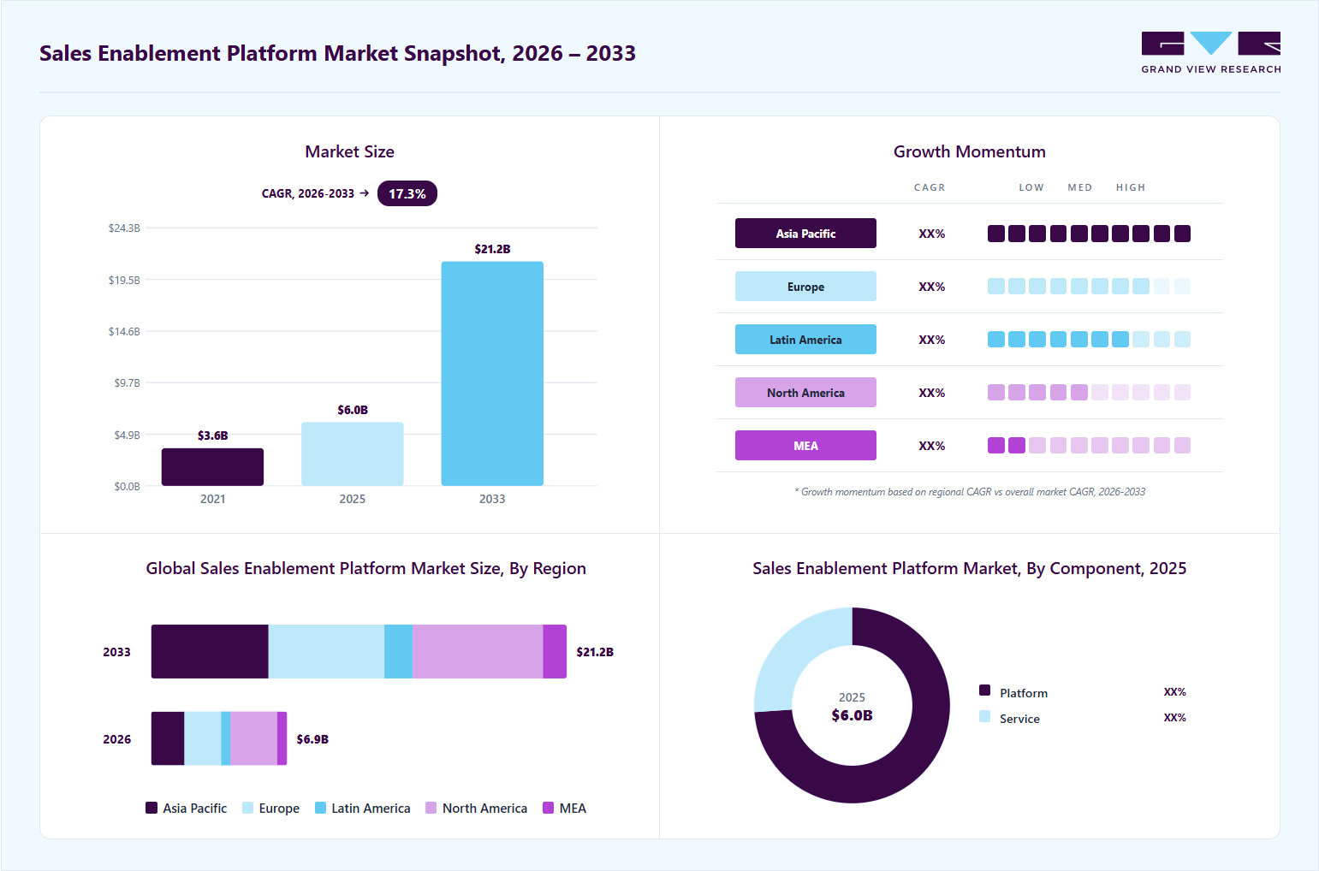1319x871 pixels.
Task: Click MEA segment in 2033 stacked bar
Action: pos(555,652)
